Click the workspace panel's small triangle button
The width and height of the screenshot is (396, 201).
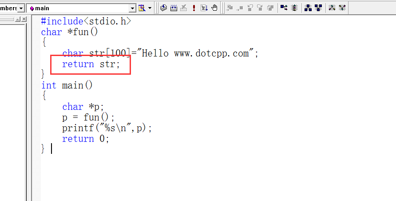click(x=18, y=20)
